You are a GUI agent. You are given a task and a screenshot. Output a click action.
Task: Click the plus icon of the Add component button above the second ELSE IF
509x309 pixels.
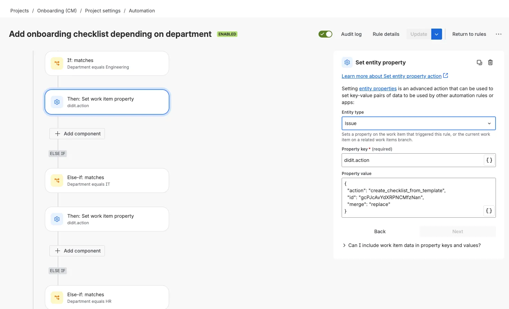[58, 251]
